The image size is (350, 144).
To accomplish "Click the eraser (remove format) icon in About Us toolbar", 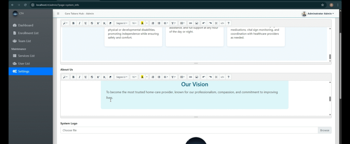I will coord(110,77).
